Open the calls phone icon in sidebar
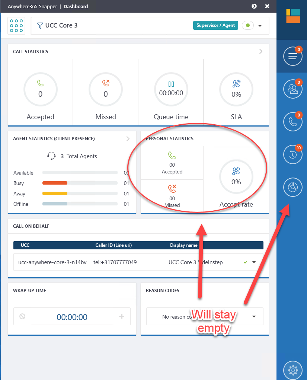Image resolution: width=307 pixels, height=380 pixels. (293, 122)
